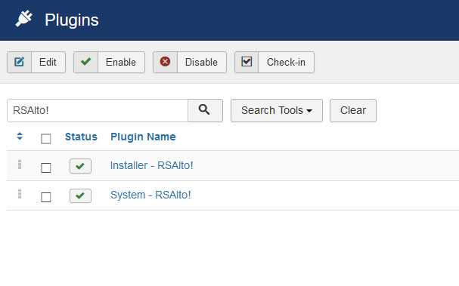This screenshot has height=286, width=459.
Task: Expand the Search Tools dropdown
Action: pyautogui.click(x=277, y=110)
